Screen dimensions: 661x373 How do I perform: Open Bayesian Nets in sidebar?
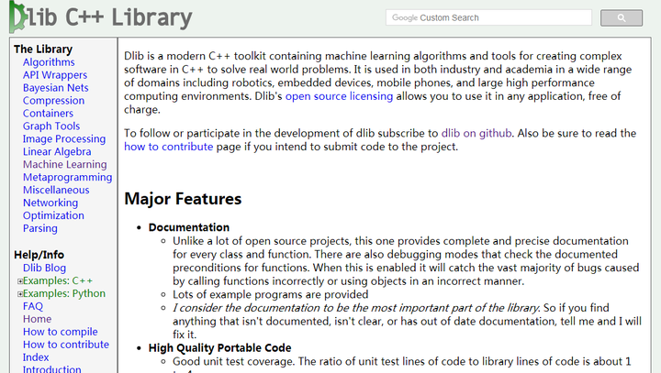[55, 88]
